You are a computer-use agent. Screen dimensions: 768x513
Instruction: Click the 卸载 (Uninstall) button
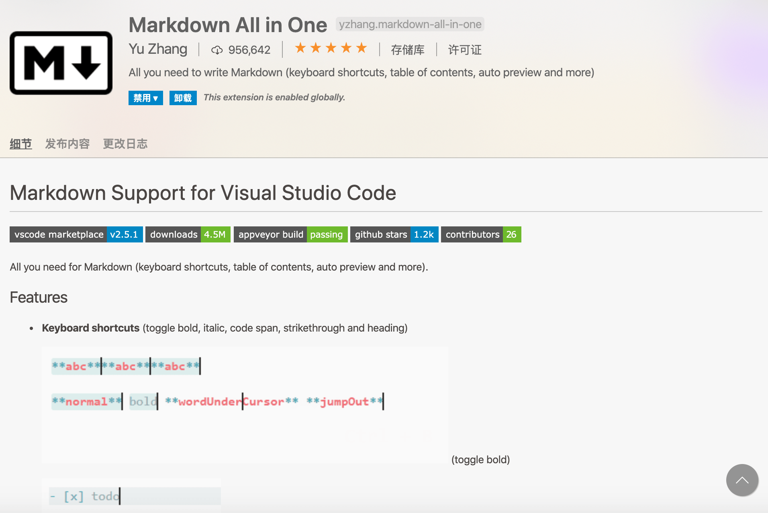183,98
